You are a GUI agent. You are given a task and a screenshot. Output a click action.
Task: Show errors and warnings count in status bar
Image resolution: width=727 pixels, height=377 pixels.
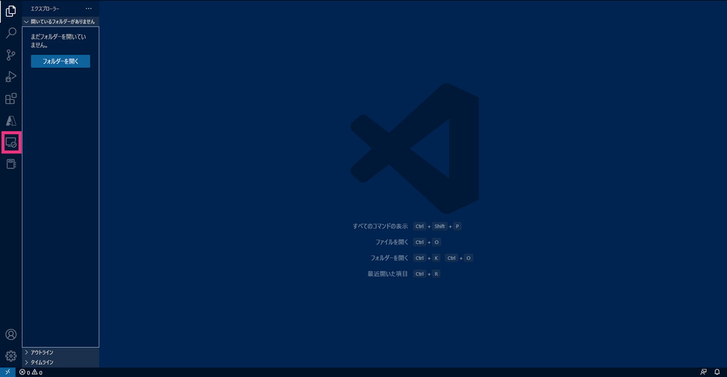point(30,373)
